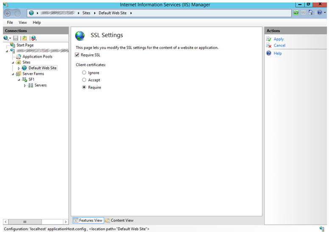Click the left arrow of Connections scrollbar
The width and height of the screenshot is (329, 232).
pyautogui.click(x=6, y=222)
